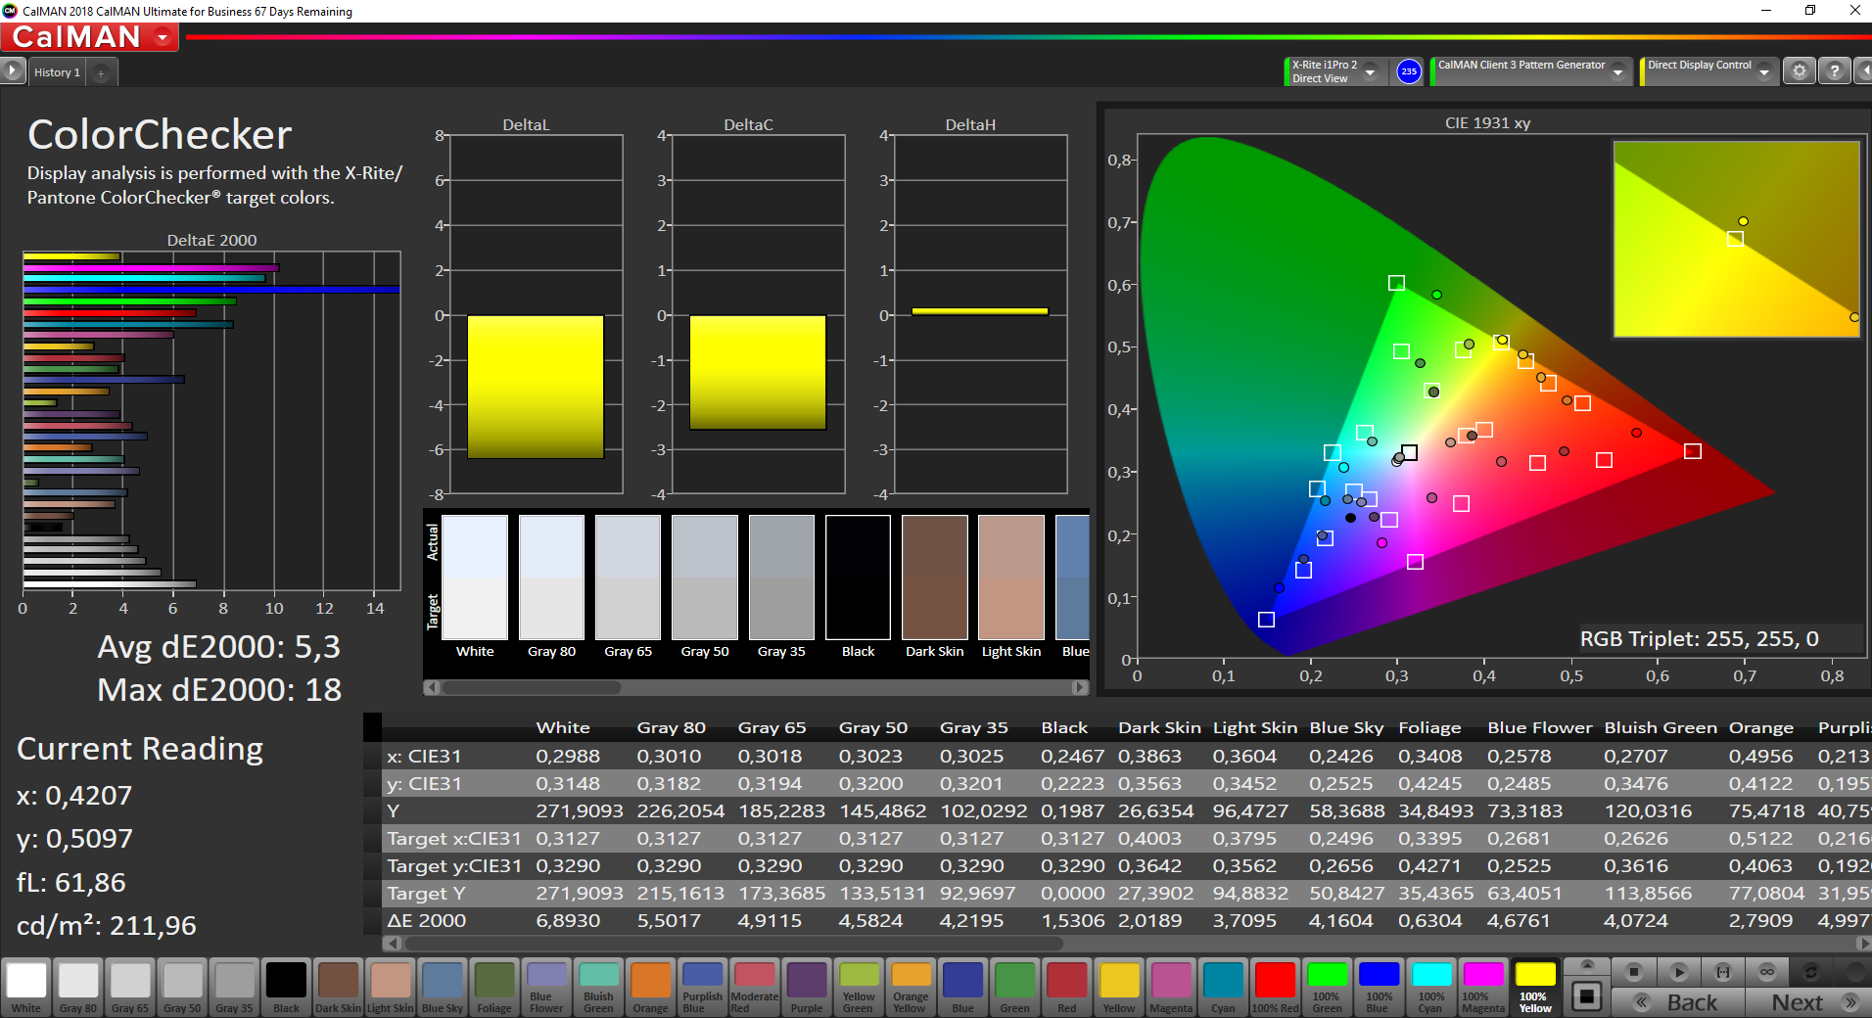Select the Foliage patch swatch
The height and width of the screenshot is (1018, 1872).
(x=494, y=987)
